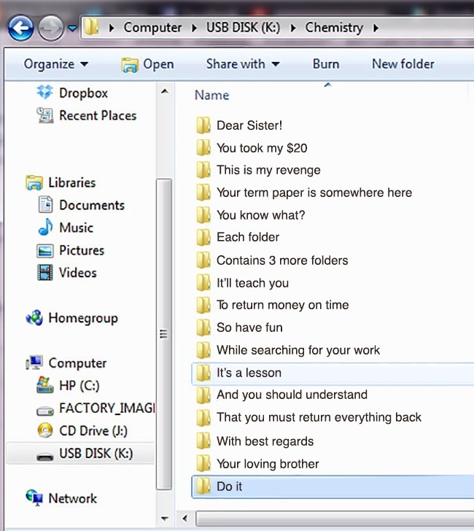Open recent pages dropdown arrow near Forward

click(x=72, y=28)
